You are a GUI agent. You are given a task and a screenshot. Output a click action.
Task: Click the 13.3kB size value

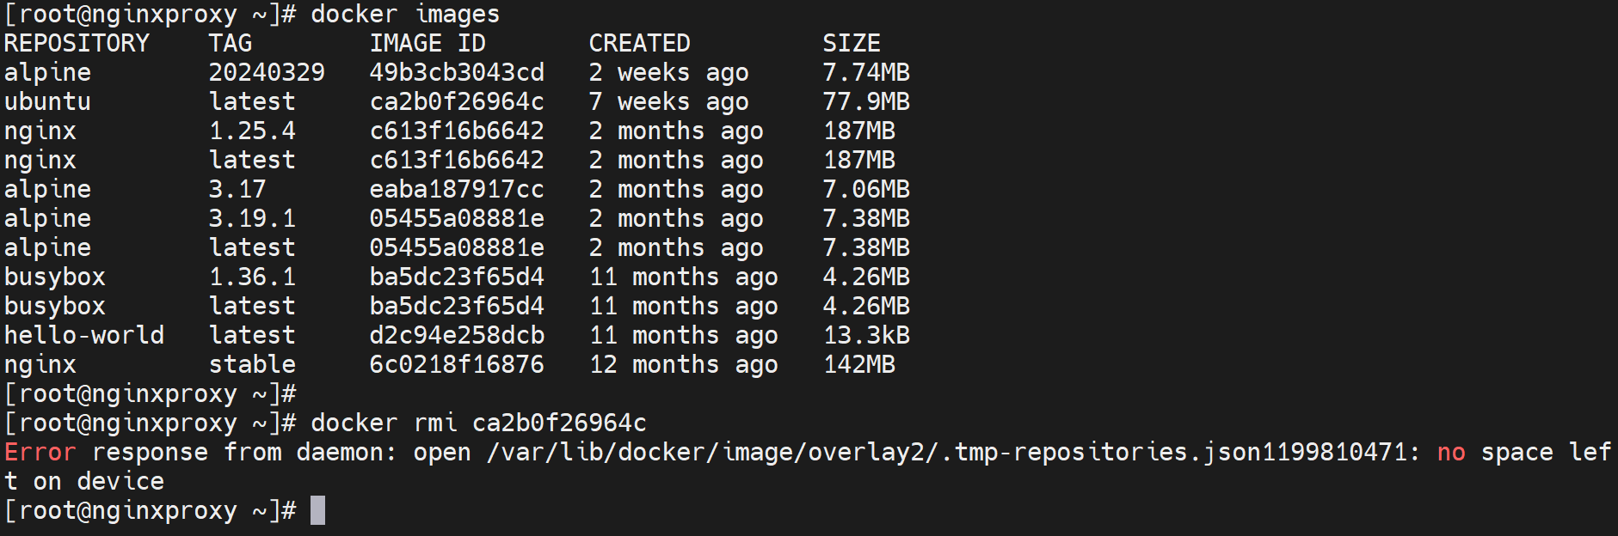(866, 335)
